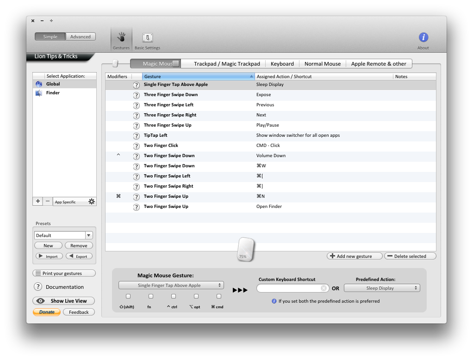473x360 pixels.
Task: Click help icon for the ⌘W gesture row
Action: pyautogui.click(x=137, y=166)
